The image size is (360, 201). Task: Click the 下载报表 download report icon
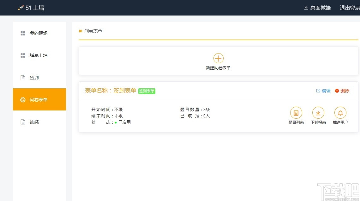318,112
